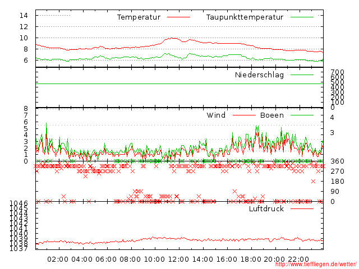Image resolution: width=359 pixels, height=269 pixels.
Task: Click the Boeen legend label
Action: coord(272,115)
